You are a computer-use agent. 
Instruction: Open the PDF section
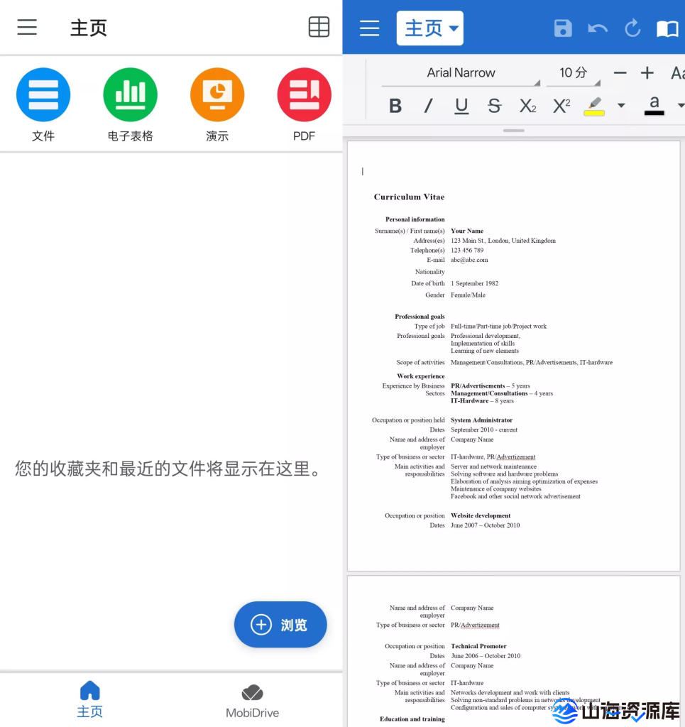[304, 94]
